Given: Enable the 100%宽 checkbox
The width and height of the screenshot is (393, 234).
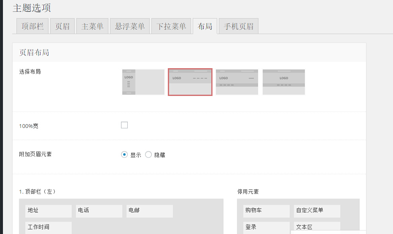Looking at the screenshot, I should [x=124, y=125].
